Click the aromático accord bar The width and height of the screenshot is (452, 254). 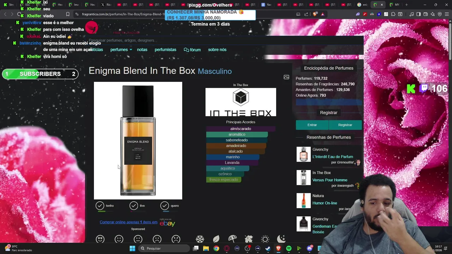tap(237, 134)
